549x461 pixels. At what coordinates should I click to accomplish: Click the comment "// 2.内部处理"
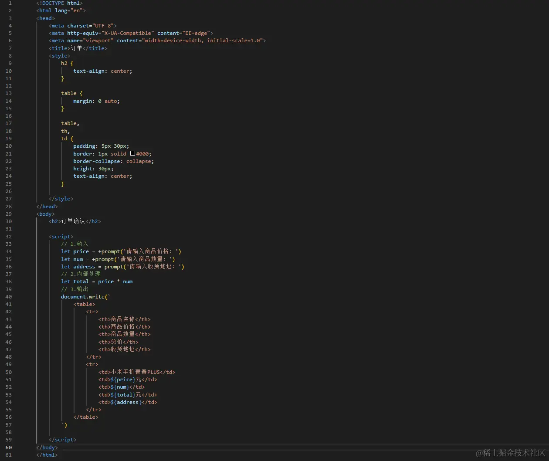pyautogui.click(x=81, y=274)
